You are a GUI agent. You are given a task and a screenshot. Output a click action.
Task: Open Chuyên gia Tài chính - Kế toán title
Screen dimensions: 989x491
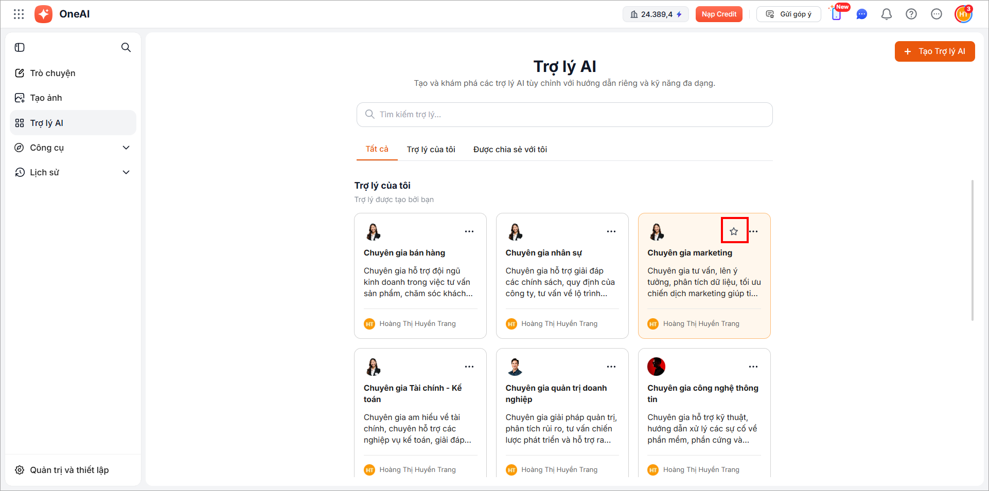[x=413, y=394]
